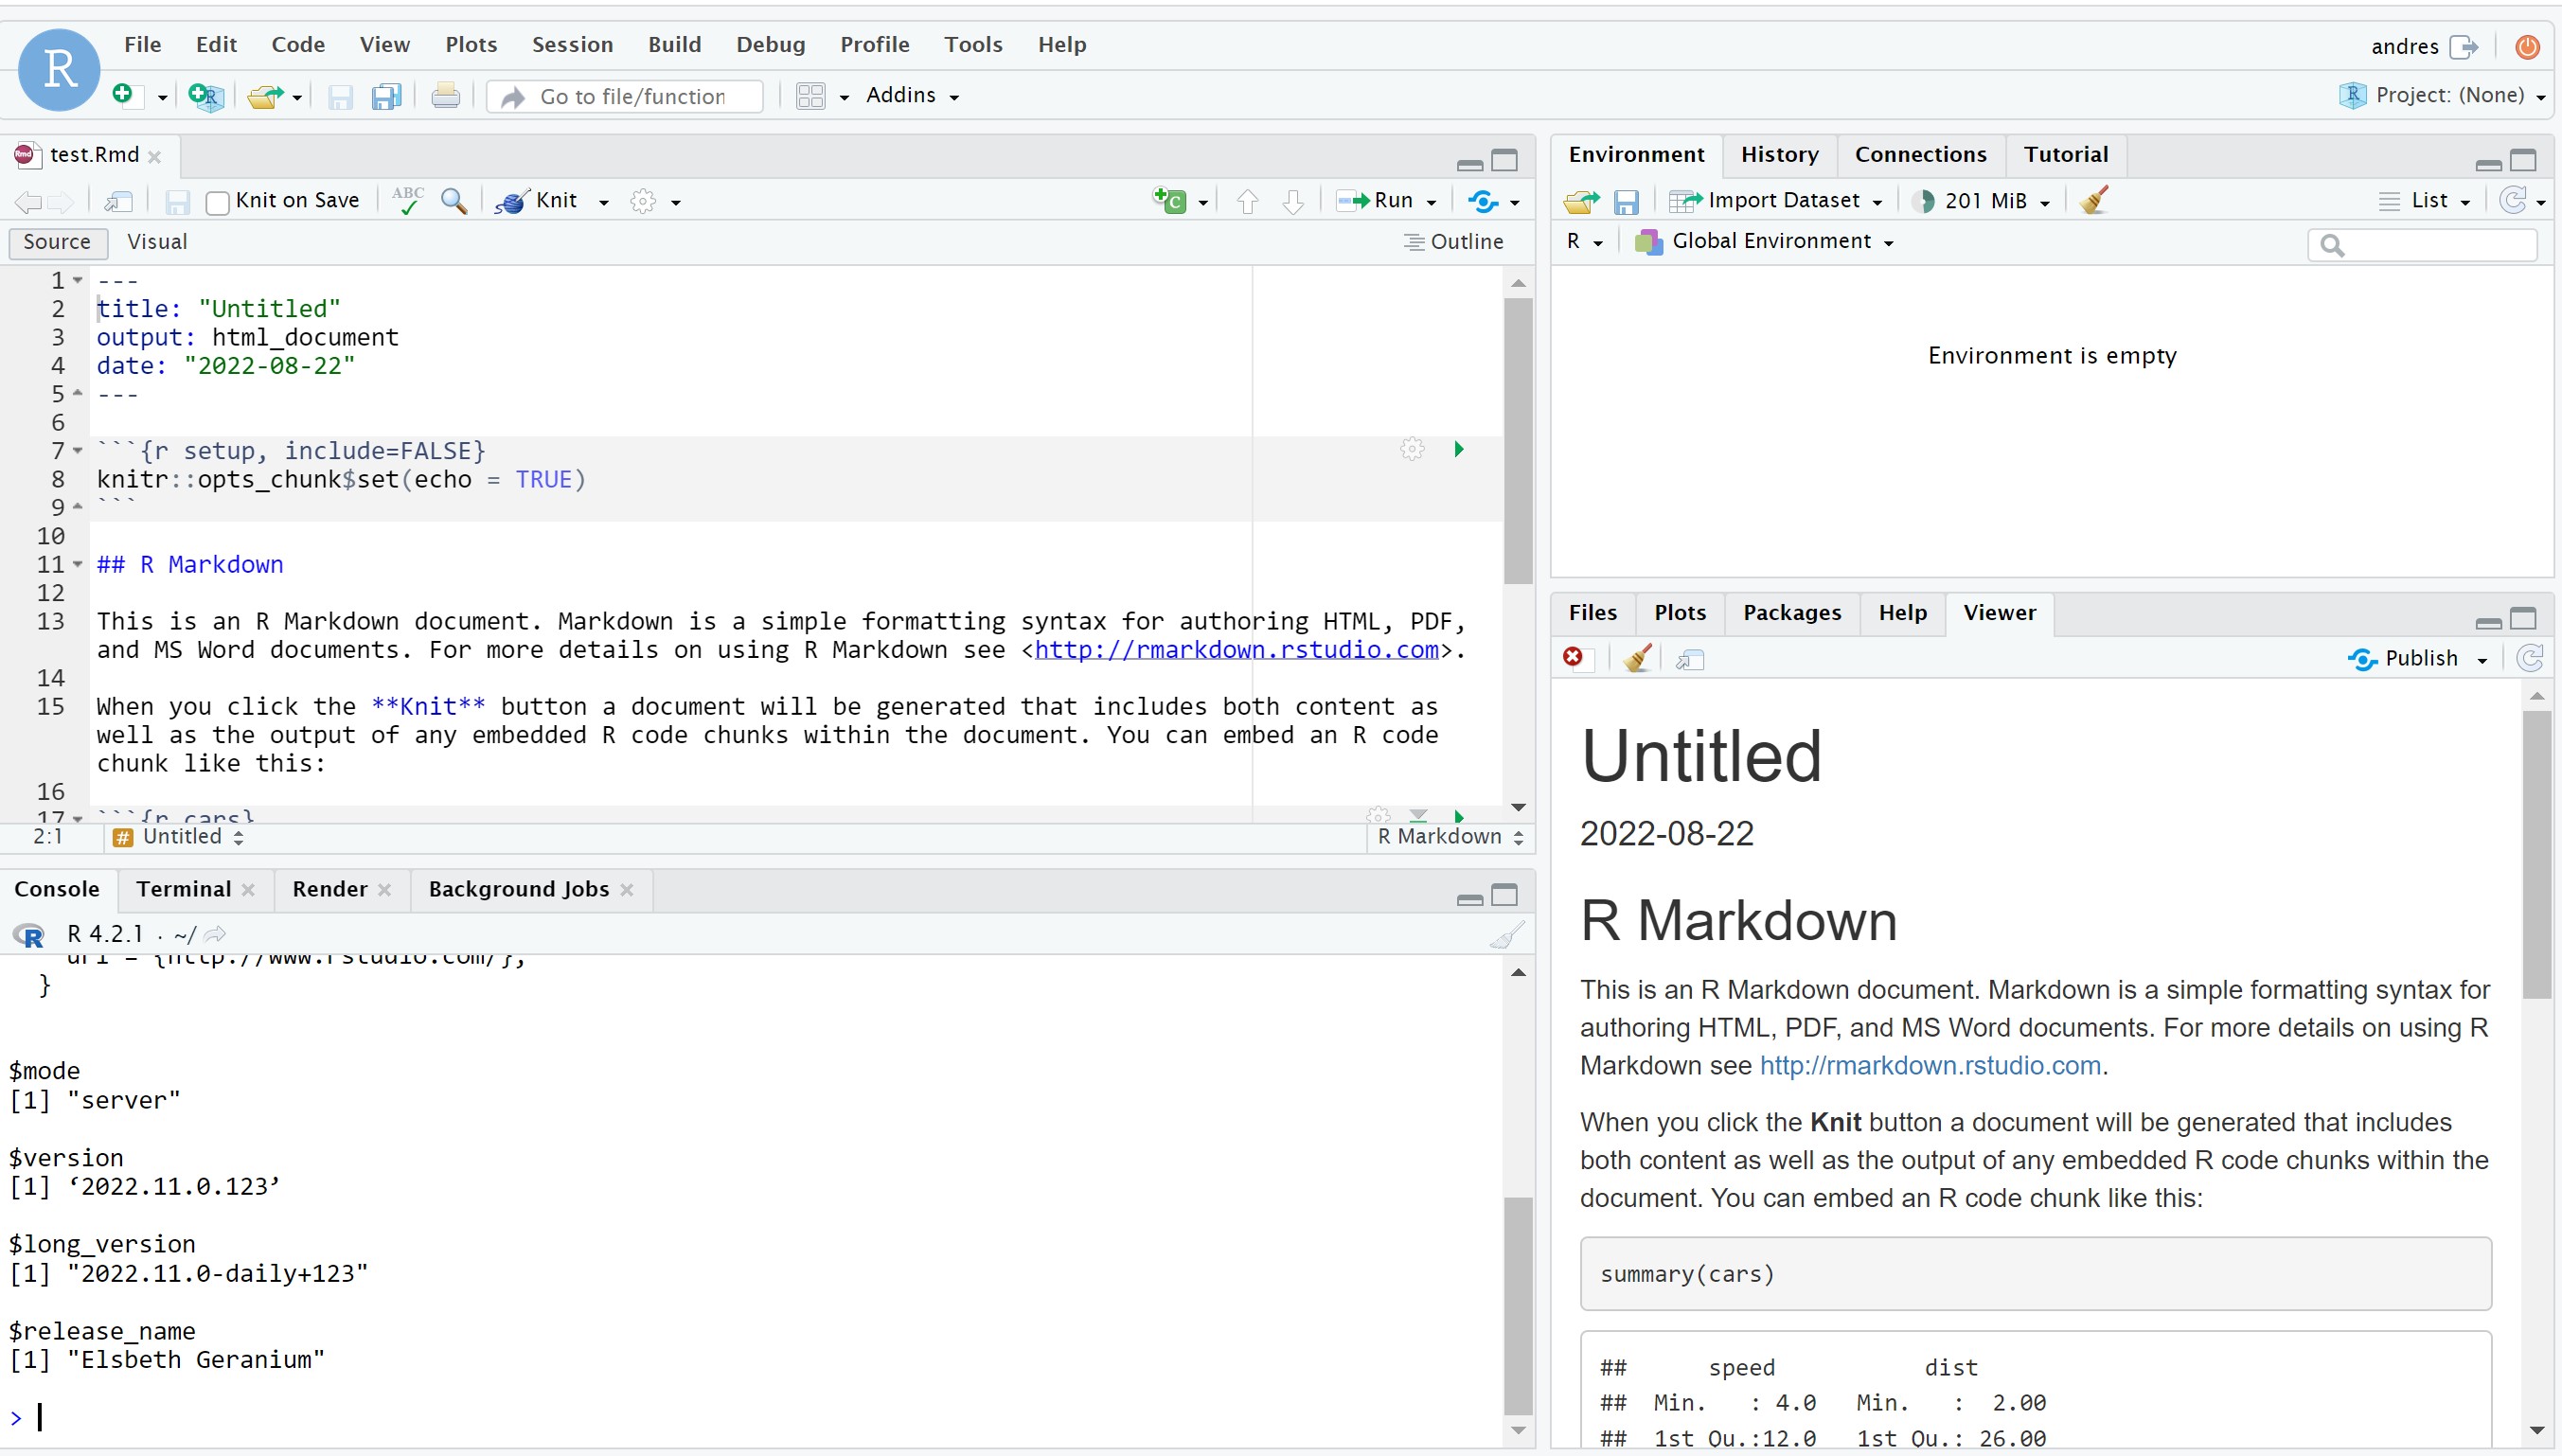Click the sign out icon next to andres

click(x=2464, y=46)
